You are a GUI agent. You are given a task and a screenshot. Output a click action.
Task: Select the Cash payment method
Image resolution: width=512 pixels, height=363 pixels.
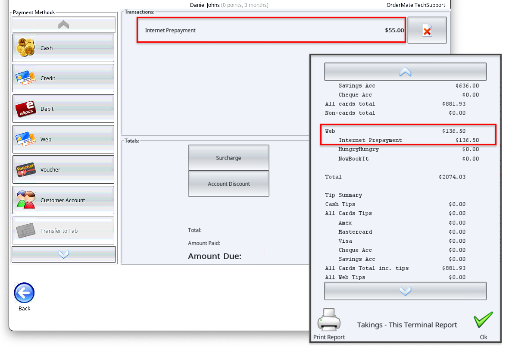(x=63, y=48)
